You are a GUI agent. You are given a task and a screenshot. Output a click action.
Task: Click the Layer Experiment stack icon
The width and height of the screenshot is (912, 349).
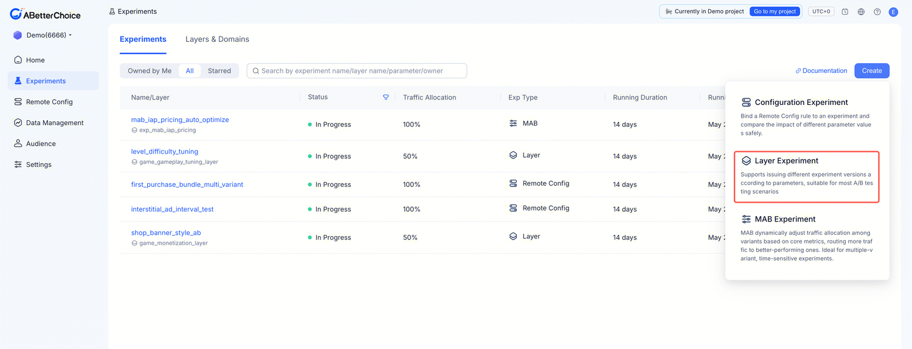(x=746, y=161)
